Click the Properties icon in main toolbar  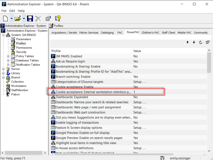pos(48,18)
